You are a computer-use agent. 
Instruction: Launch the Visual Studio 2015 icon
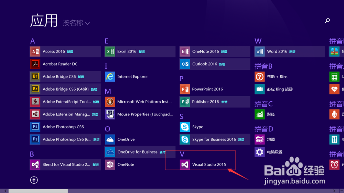pyautogui.click(x=185, y=164)
